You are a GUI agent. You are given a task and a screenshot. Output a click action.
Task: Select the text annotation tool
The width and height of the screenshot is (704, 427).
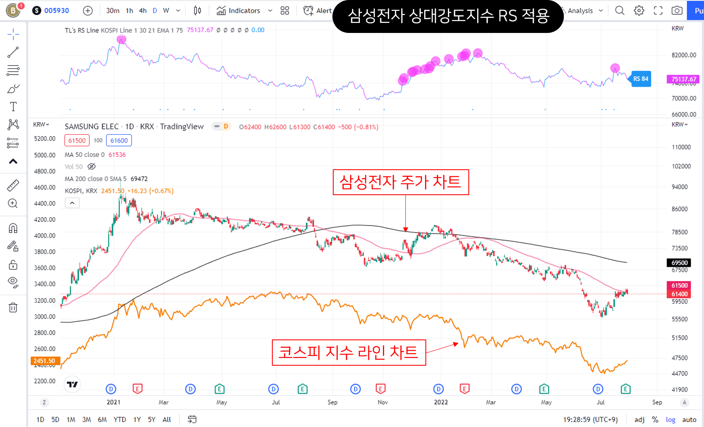pos(13,106)
